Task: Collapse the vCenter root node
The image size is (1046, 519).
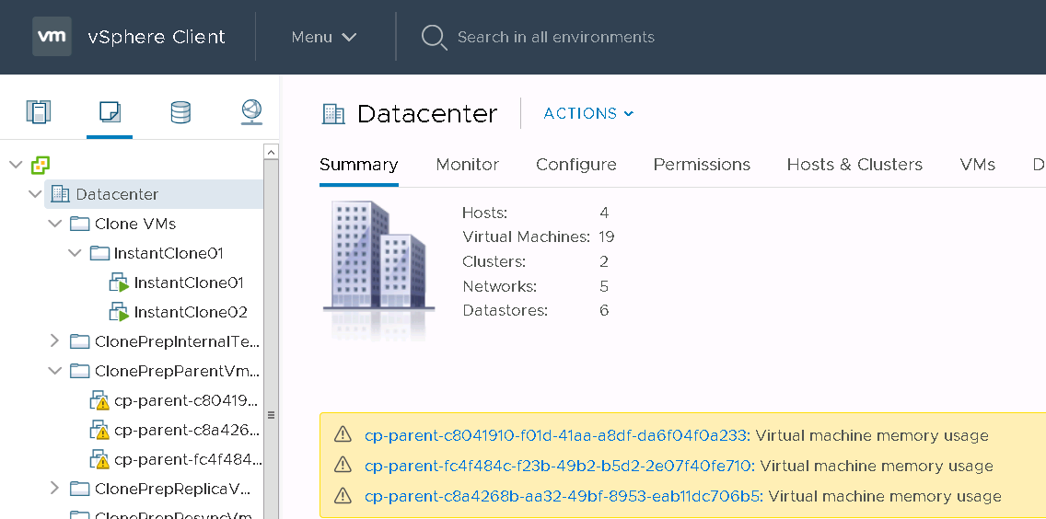Action: coord(16,165)
